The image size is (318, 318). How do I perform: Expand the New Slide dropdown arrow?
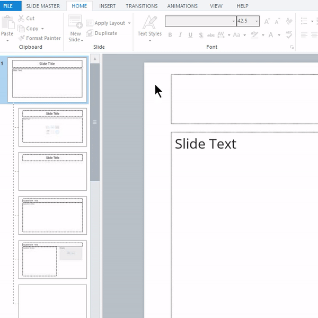tap(82, 40)
